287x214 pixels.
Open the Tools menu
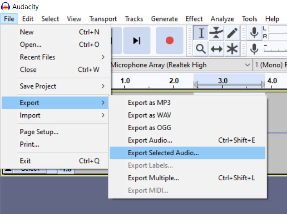coord(249,19)
